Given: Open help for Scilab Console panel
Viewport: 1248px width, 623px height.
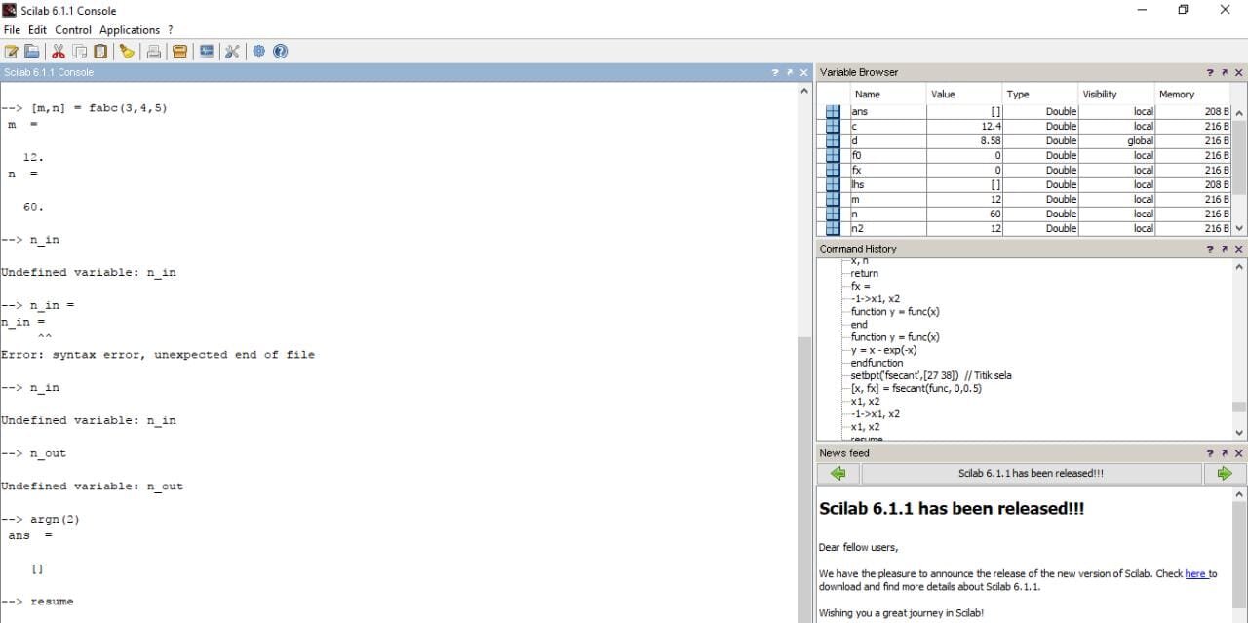Looking at the screenshot, I should (x=775, y=73).
